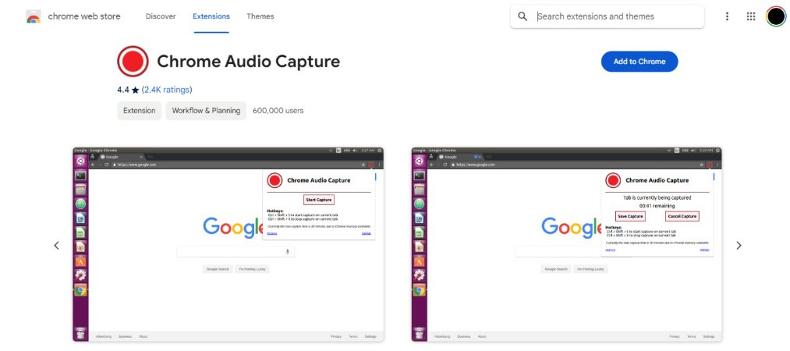Viewport: 790px width, 351px height.
Task: Open the Google apps grid
Action: pos(751,16)
